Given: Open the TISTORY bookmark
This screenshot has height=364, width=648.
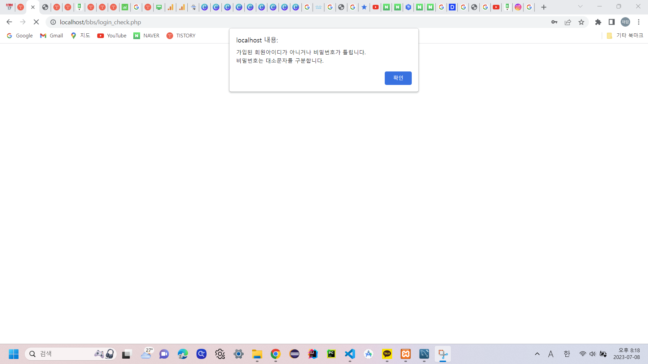Looking at the screenshot, I should point(181,35).
